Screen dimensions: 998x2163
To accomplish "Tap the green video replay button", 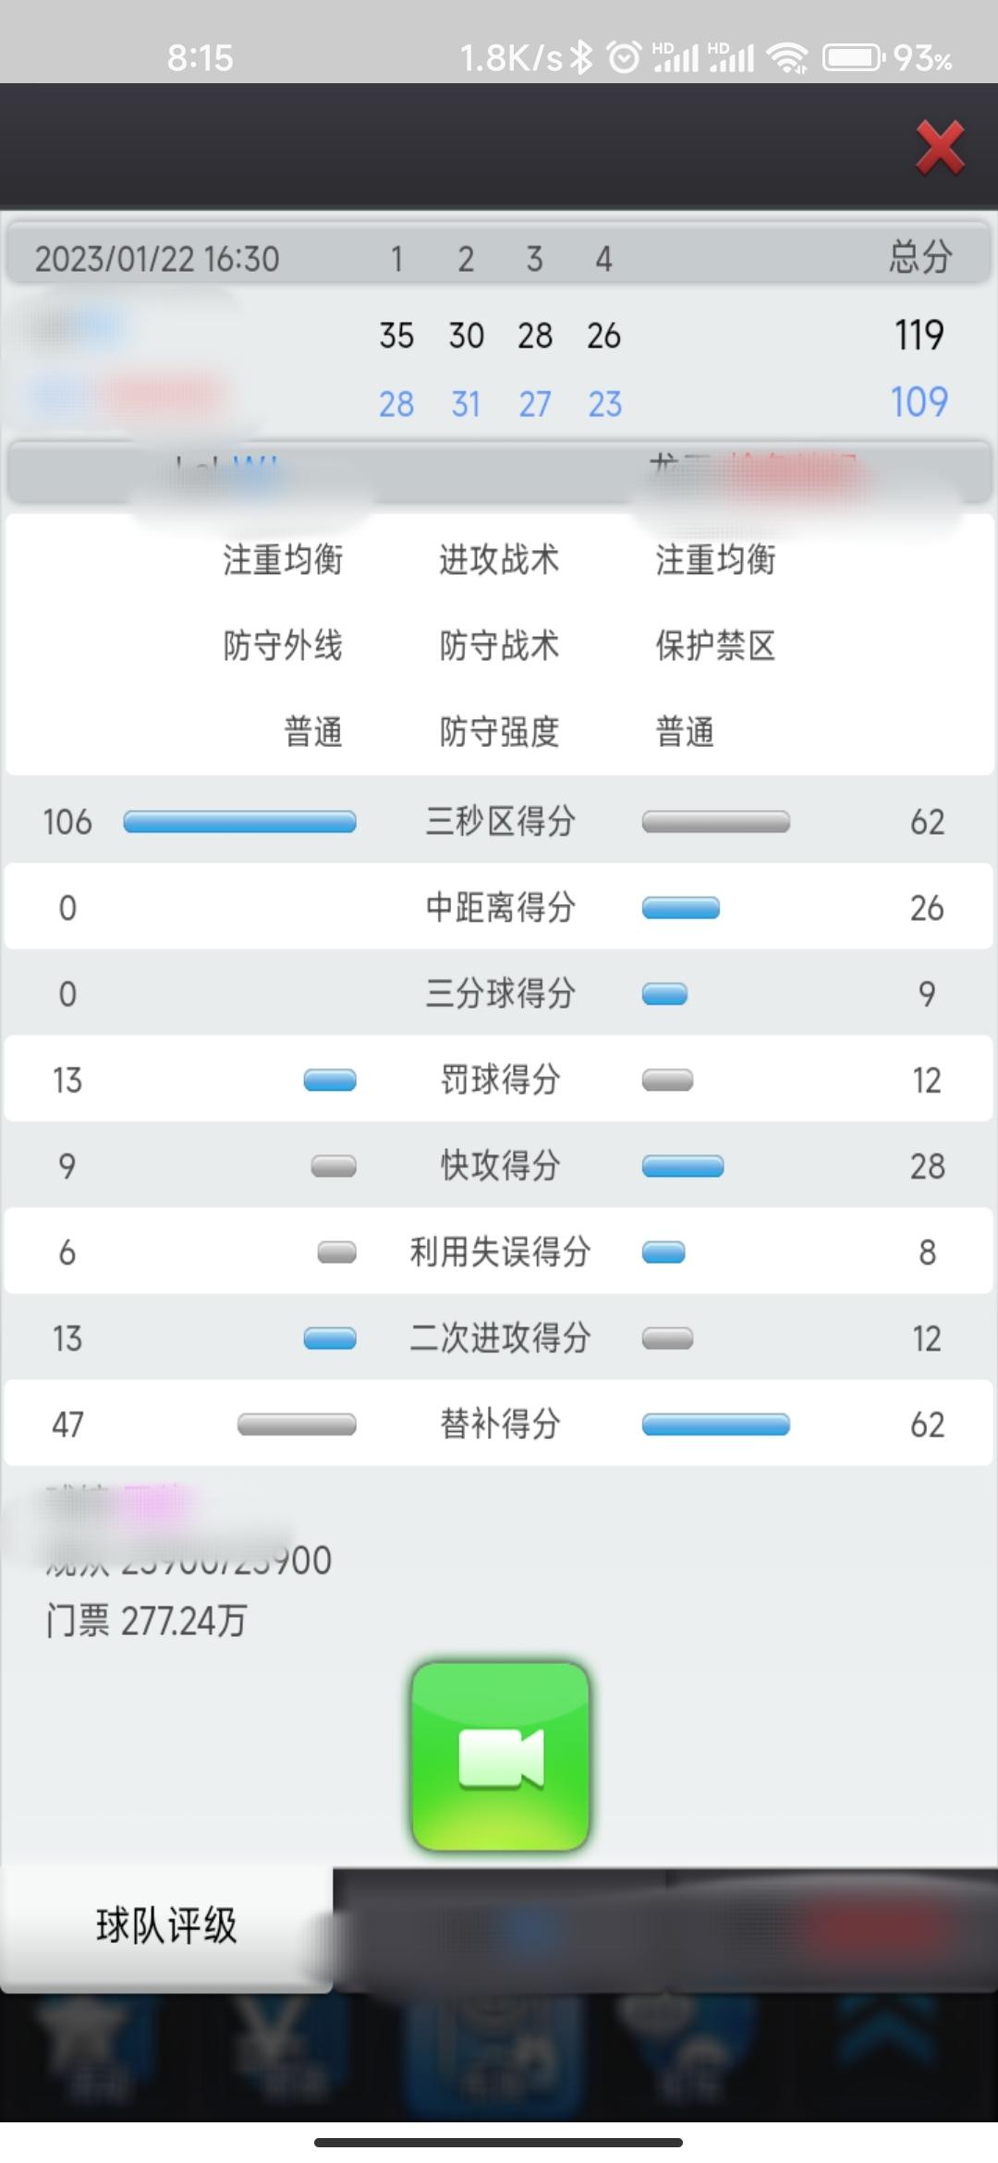I will 500,1756.
